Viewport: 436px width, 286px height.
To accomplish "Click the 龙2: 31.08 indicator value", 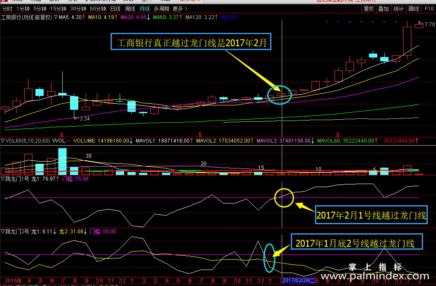I will (71, 232).
